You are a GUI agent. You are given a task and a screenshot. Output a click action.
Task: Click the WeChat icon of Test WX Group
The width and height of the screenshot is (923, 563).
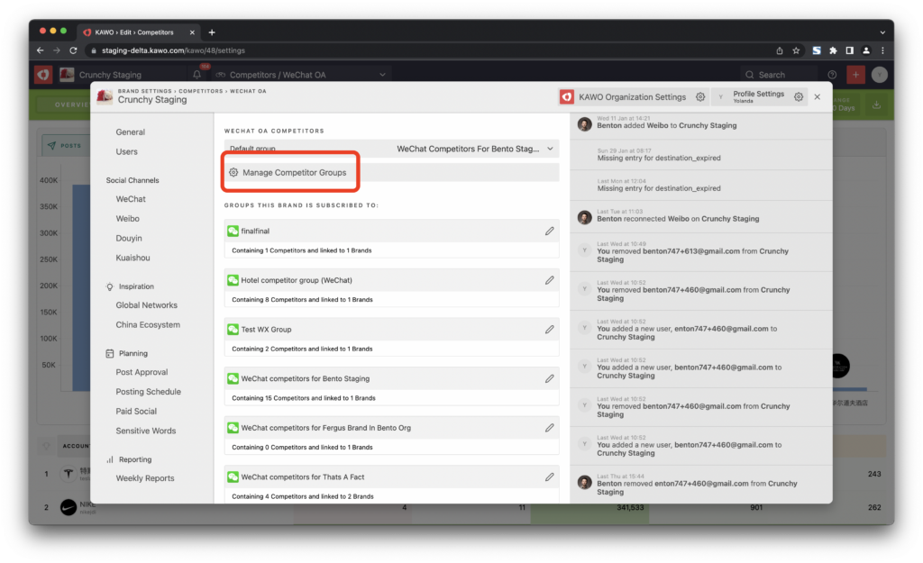233,330
